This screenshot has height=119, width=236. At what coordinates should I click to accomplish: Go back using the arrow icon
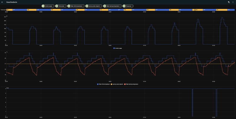click(2, 2)
